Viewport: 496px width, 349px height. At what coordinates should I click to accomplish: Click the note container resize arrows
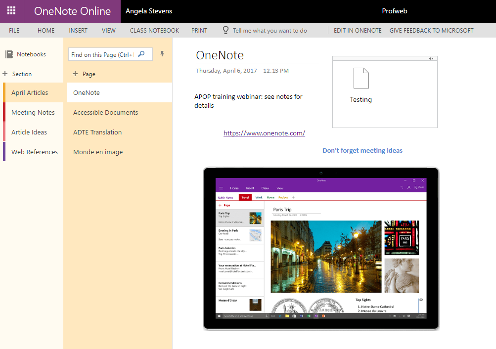[x=431, y=58]
